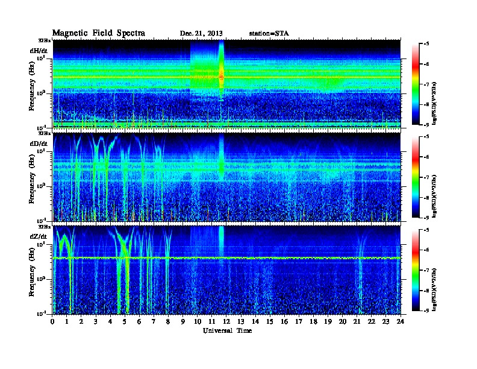The image size is (477, 369).
Task: Click the '17' hour tick label
Action: click(x=299, y=321)
